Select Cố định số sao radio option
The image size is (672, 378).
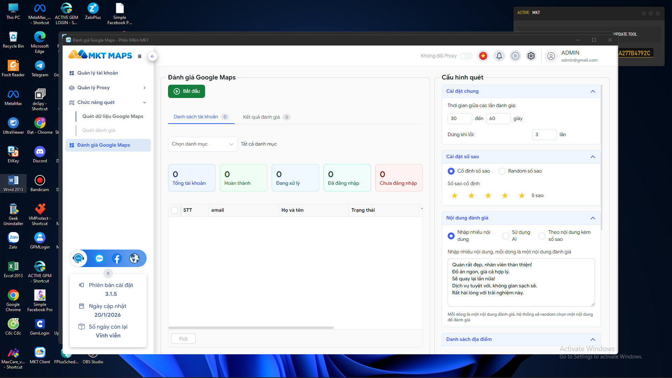tap(451, 171)
